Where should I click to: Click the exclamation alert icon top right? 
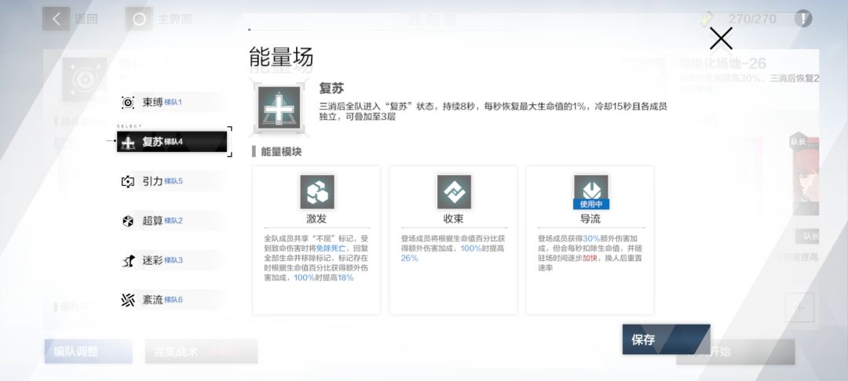point(803,18)
